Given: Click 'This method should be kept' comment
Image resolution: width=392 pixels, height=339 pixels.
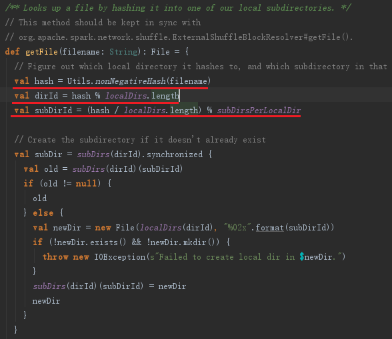Looking at the screenshot, I should pyautogui.click(x=103, y=23).
